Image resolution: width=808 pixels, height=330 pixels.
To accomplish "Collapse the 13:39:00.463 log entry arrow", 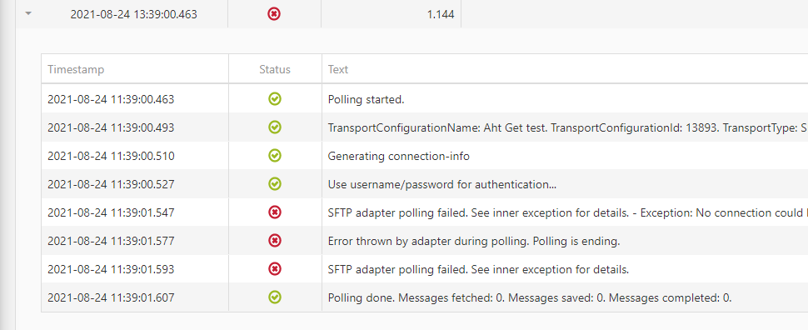I will click(x=29, y=14).
